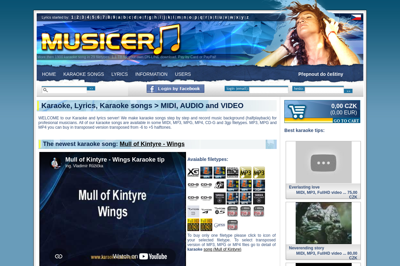Viewport: 400px width, 266px height.
Task: Pick the Tyros 3 filetype icon
Action: coord(193,211)
